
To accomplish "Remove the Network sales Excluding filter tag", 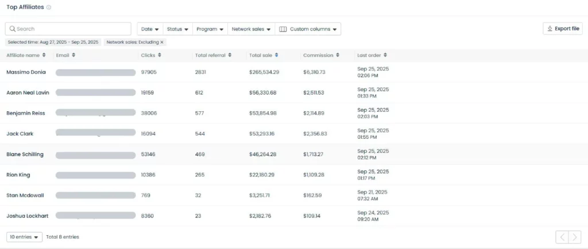I will point(162,42).
